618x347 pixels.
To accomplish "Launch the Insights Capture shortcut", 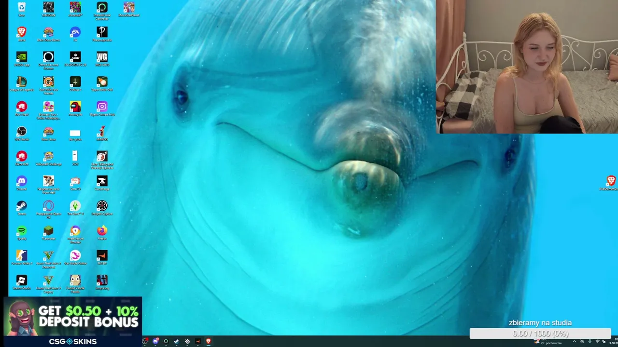I will coord(102,208).
